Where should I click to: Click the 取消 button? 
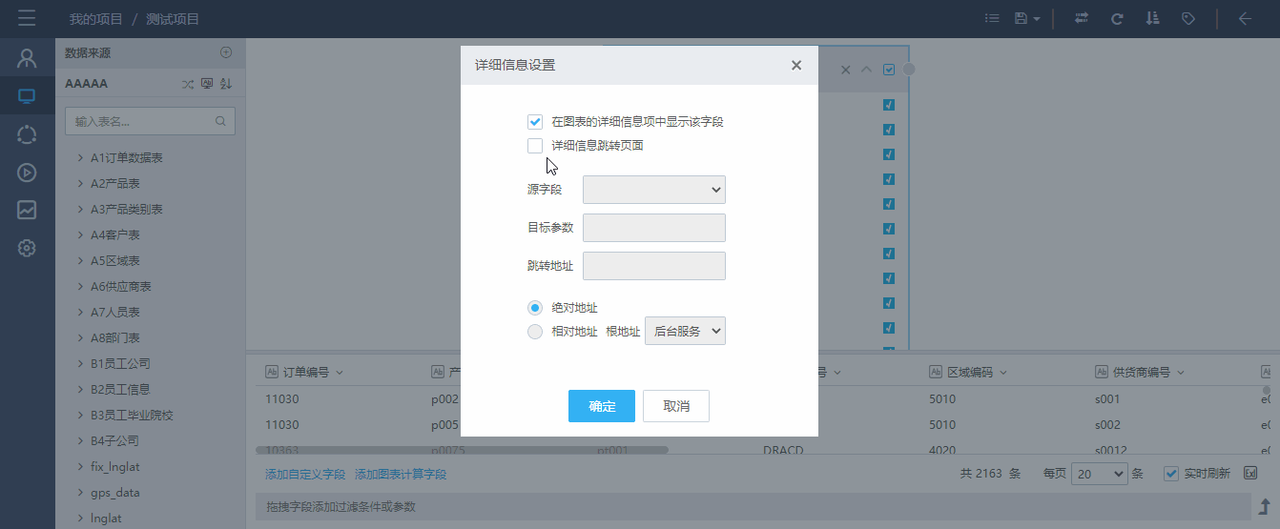675,406
